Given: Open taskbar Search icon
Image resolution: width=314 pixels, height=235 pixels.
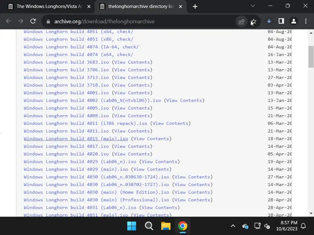Looking at the screenshot, I should pos(149,226).
